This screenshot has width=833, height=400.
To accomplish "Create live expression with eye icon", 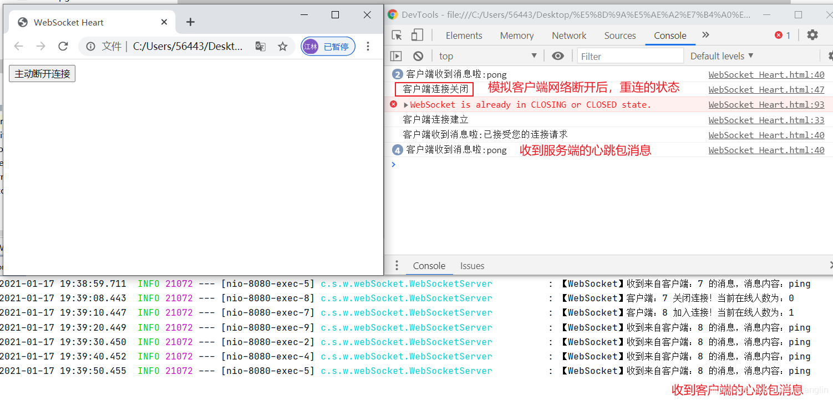I will [558, 56].
